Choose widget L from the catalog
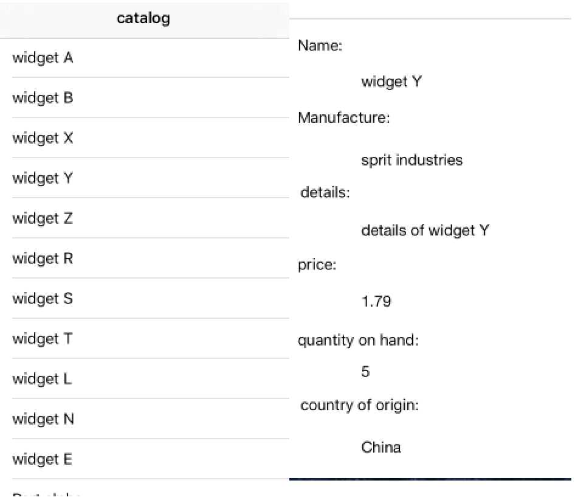Image resolution: width=575 pixels, height=500 pixels. [x=145, y=379]
